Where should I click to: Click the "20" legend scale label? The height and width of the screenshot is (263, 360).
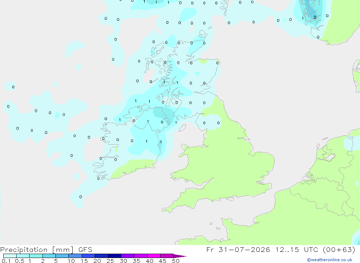pos(97,261)
